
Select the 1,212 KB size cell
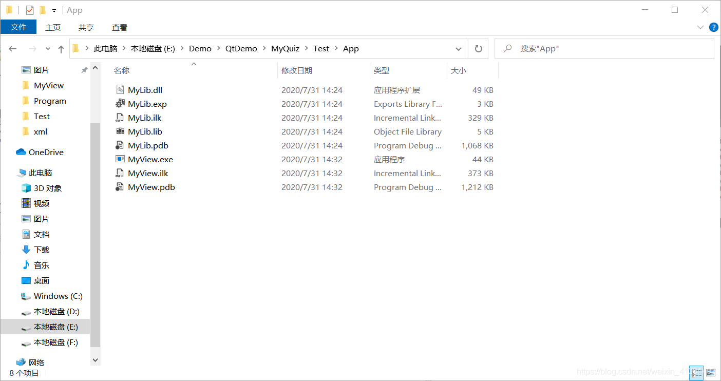coord(477,187)
